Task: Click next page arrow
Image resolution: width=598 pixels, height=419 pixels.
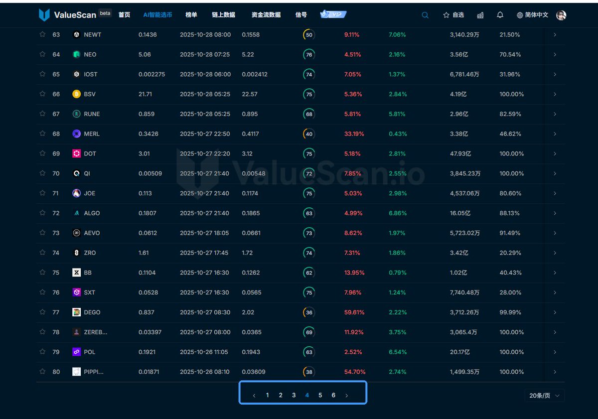Action: tap(347, 396)
